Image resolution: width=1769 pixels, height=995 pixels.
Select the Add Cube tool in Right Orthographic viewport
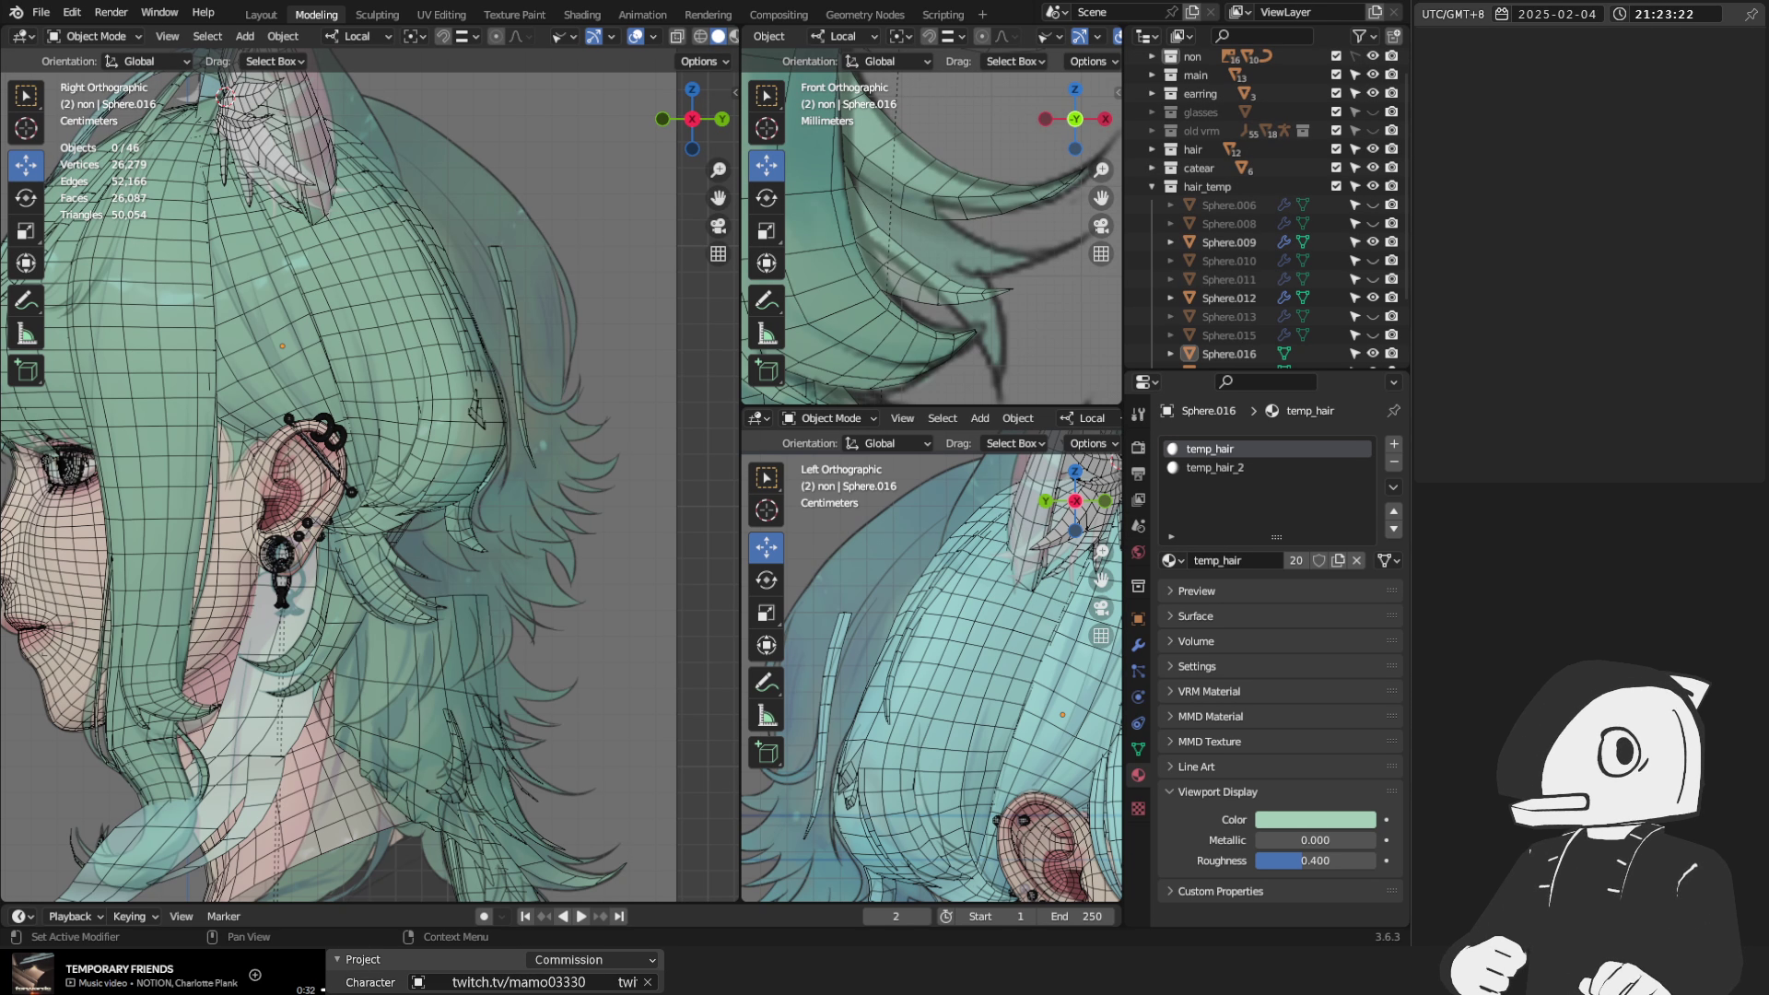pyautogui.click(x=26, y=370)
